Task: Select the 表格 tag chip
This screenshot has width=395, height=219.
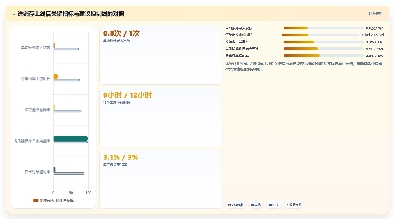Action: click(256, 205)
